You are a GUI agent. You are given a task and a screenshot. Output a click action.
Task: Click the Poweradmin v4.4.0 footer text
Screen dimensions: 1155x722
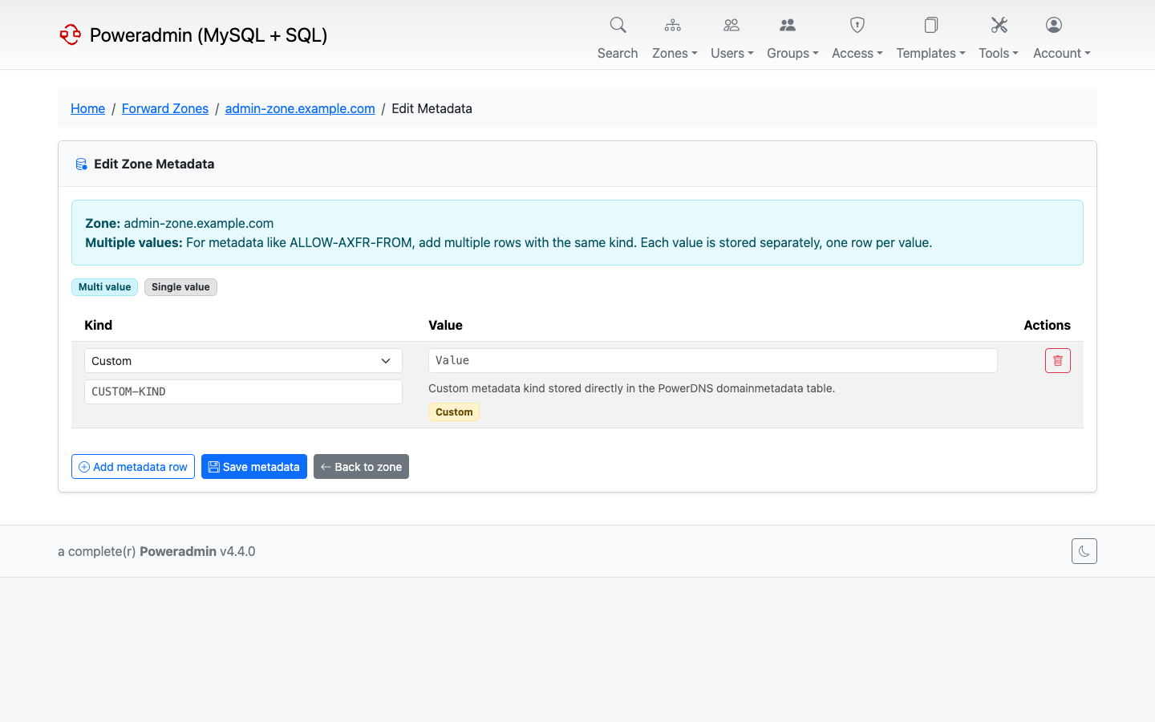click(197, 551)
